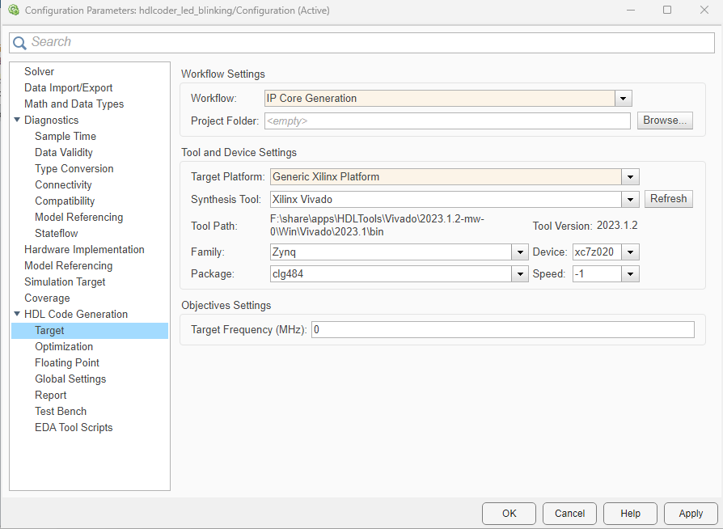
Task: Open the Device dropdown showing xc7z020
Action: click(630, 252)
